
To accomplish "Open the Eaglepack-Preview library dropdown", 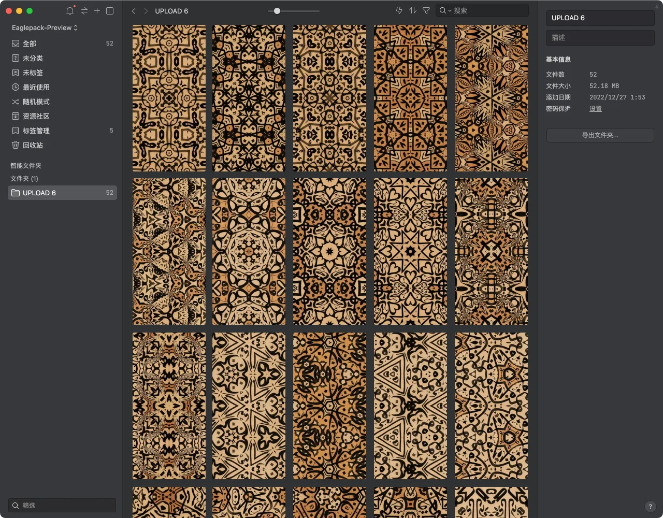I will tap(45, 27).
